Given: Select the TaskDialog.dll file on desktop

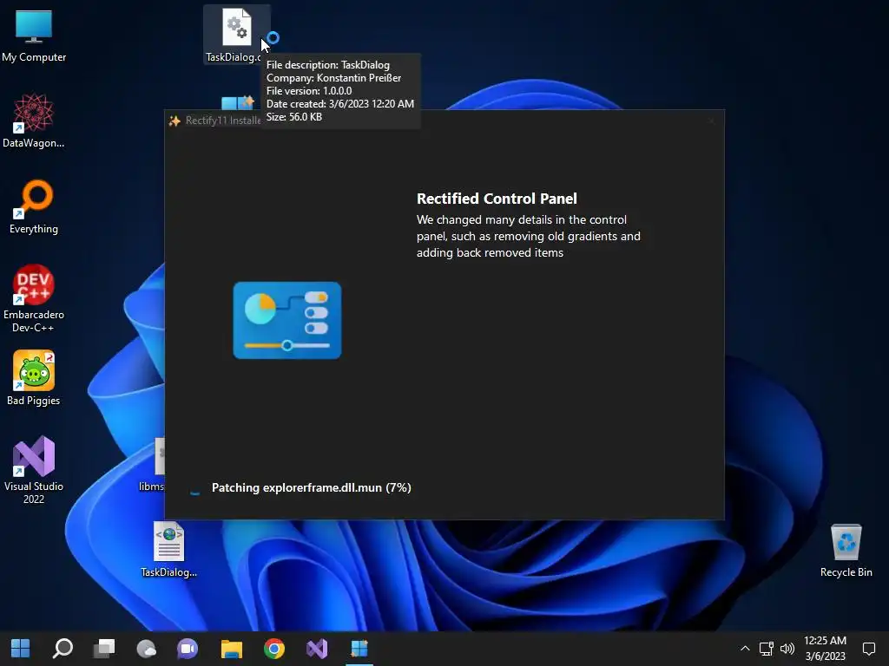Looking at the screenshot, I should [236, 34].
